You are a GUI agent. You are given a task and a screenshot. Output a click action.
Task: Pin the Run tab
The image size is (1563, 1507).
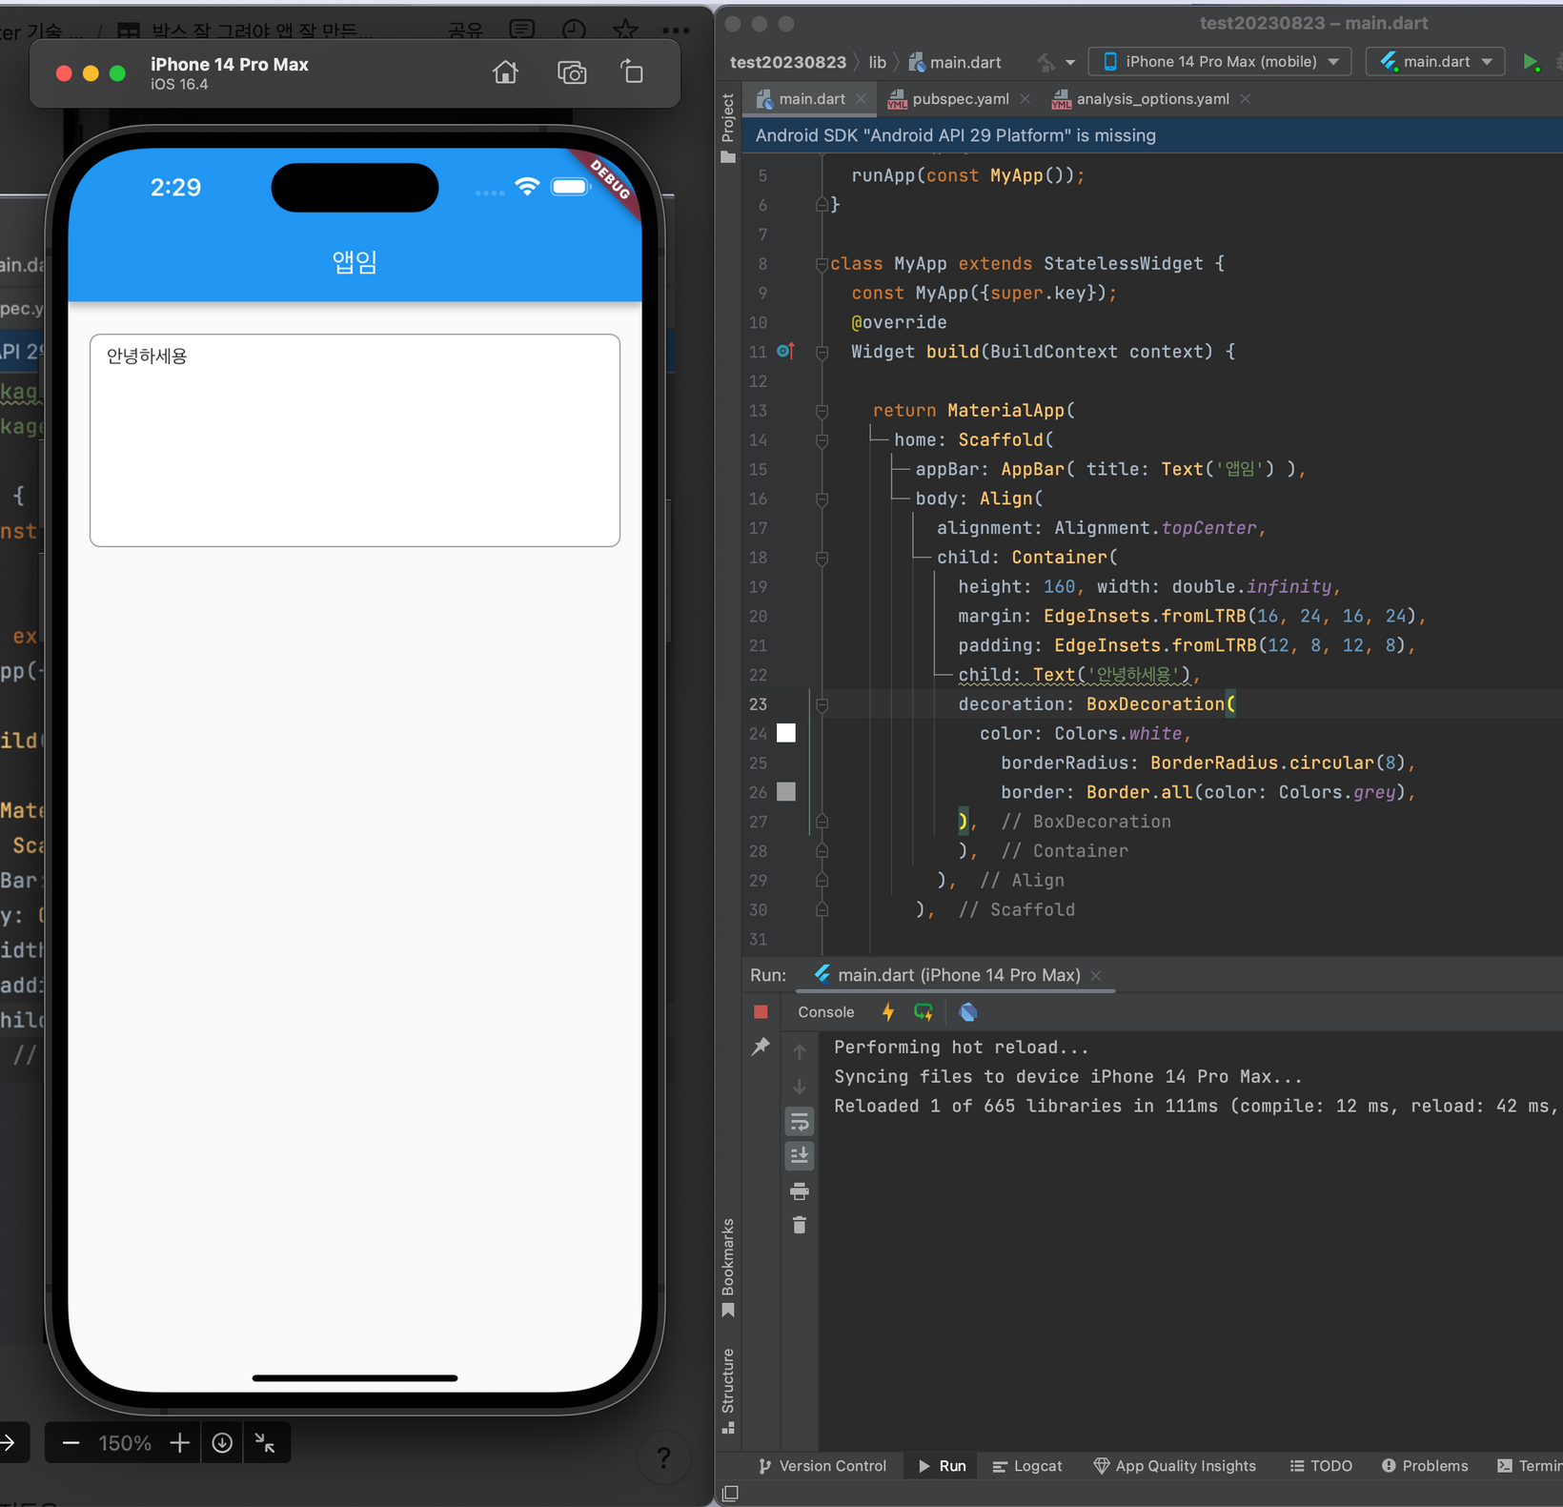pos(761,1047)
